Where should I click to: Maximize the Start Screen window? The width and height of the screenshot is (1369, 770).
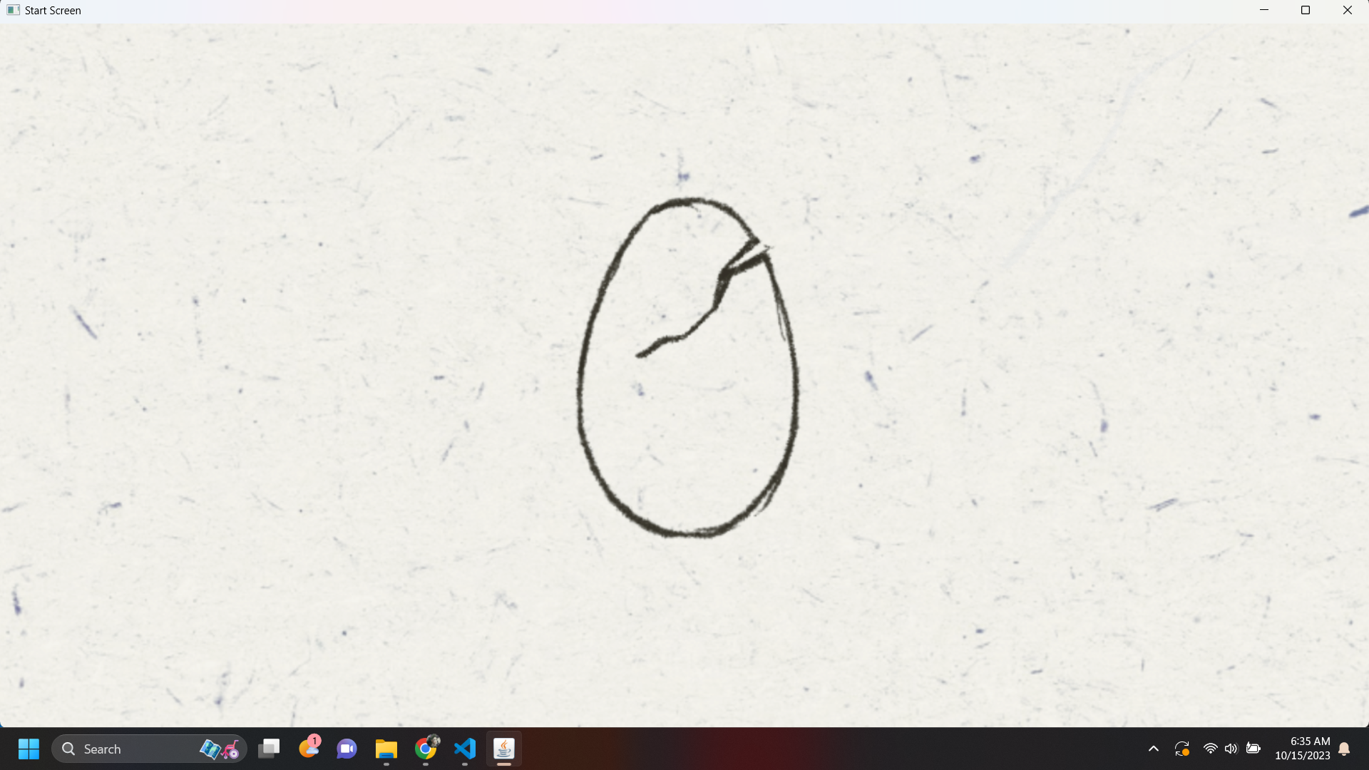point(1306,10)
